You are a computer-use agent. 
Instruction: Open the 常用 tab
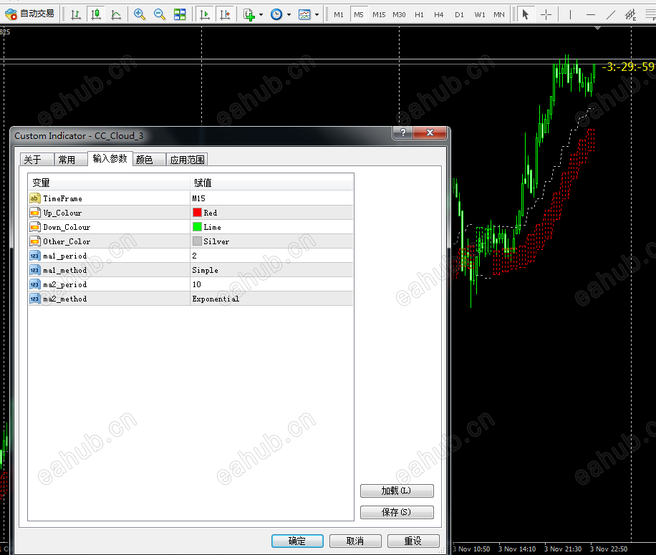click(71, 160)
